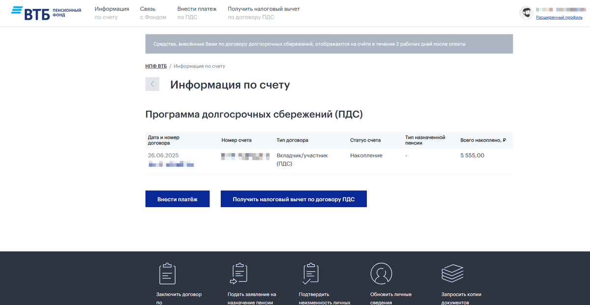
Task: Click the 'Подтвердить неизменность личных' checklist icon
Action: pos(311,274)
